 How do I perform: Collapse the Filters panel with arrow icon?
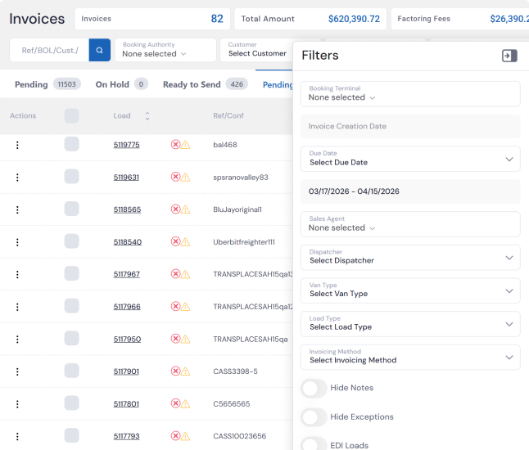[x=509, y=56]
